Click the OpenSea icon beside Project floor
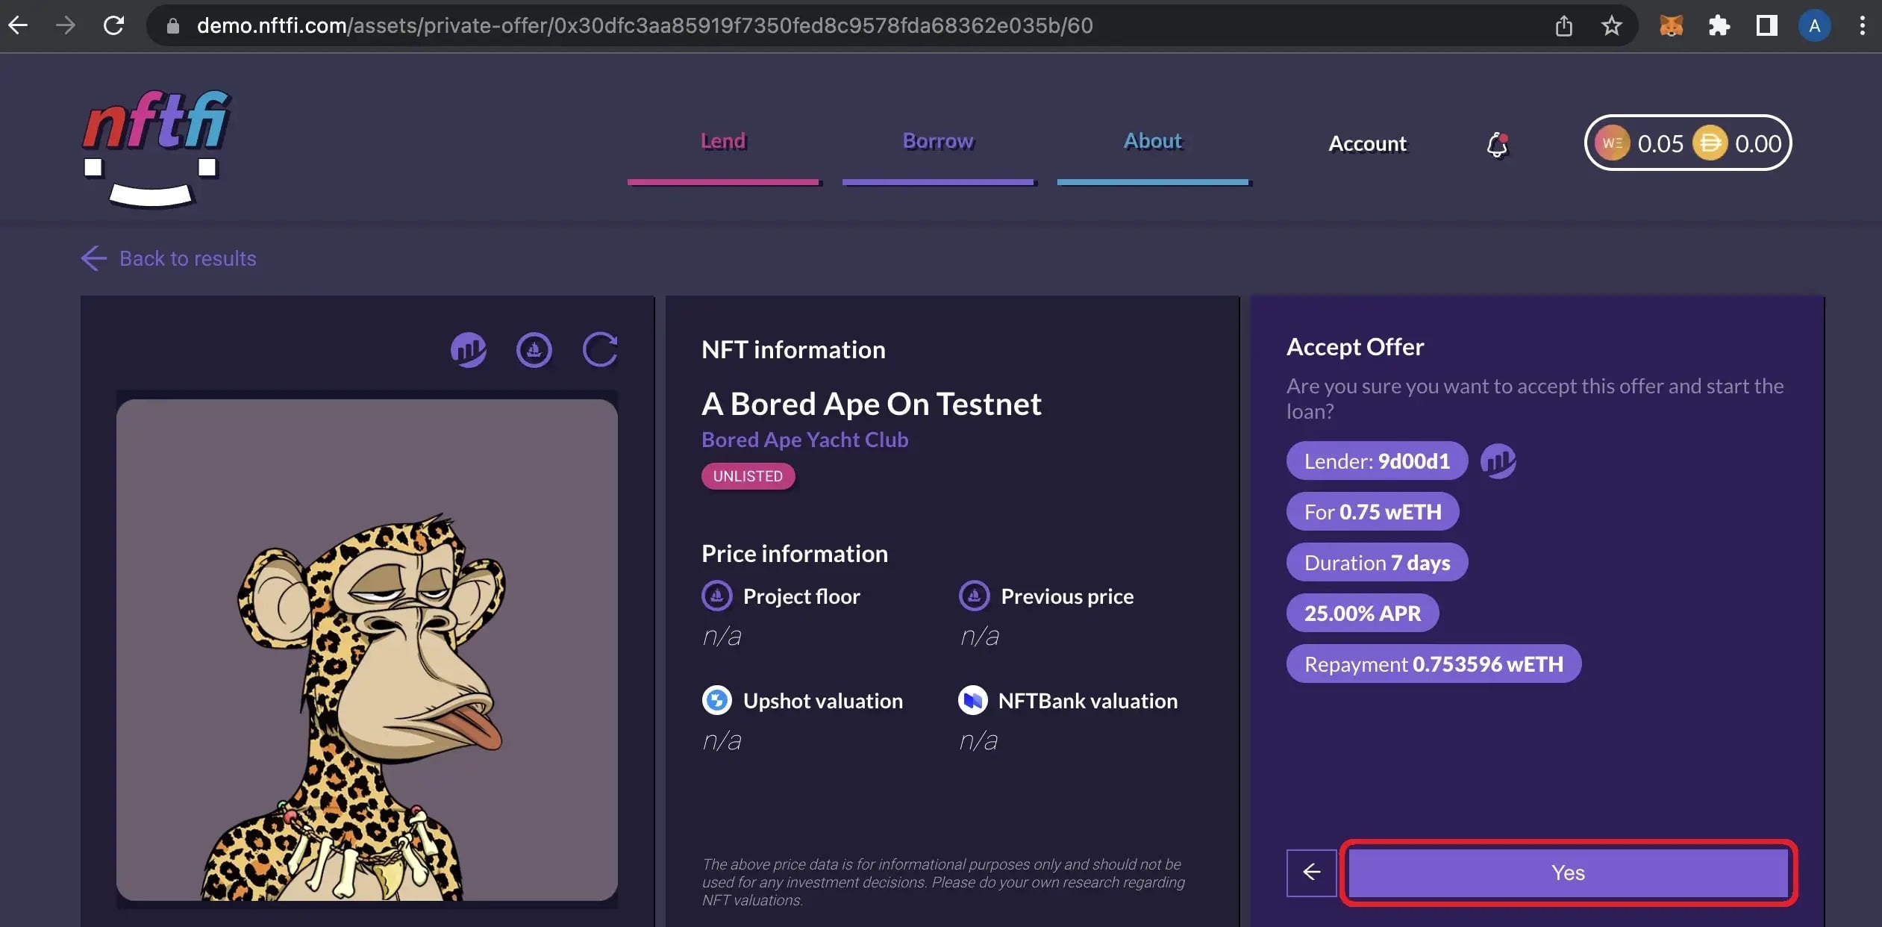Image resolution: width=1882 pixels, height=927 pixels. tap(717, 596)
